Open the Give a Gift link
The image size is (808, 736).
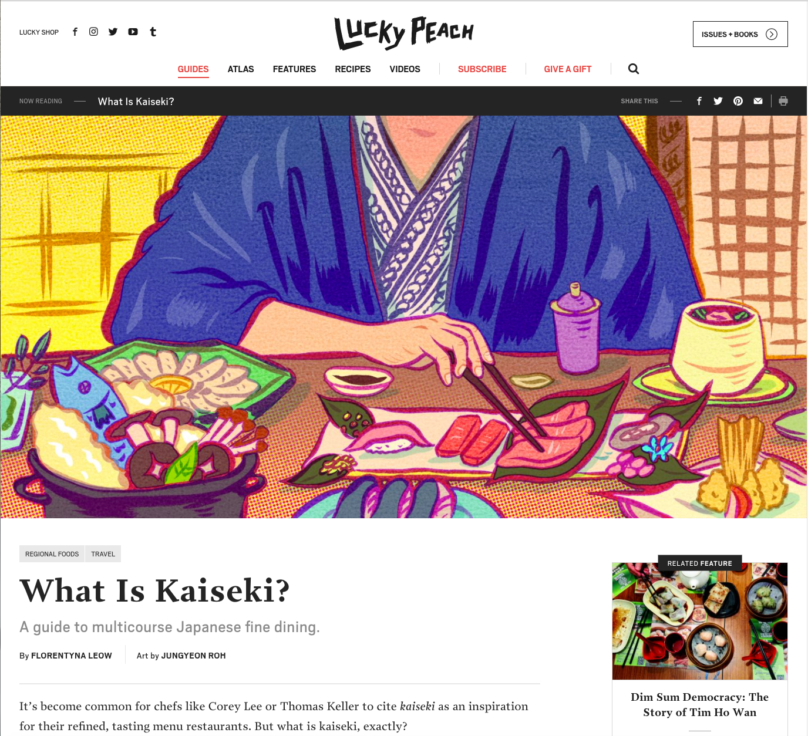coord(568,69)
